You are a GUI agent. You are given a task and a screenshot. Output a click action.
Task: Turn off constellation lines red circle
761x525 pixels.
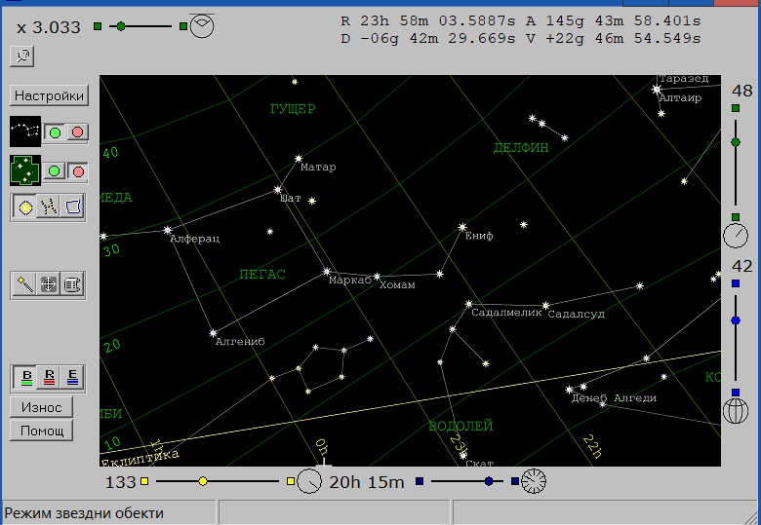tap(77, 132)
